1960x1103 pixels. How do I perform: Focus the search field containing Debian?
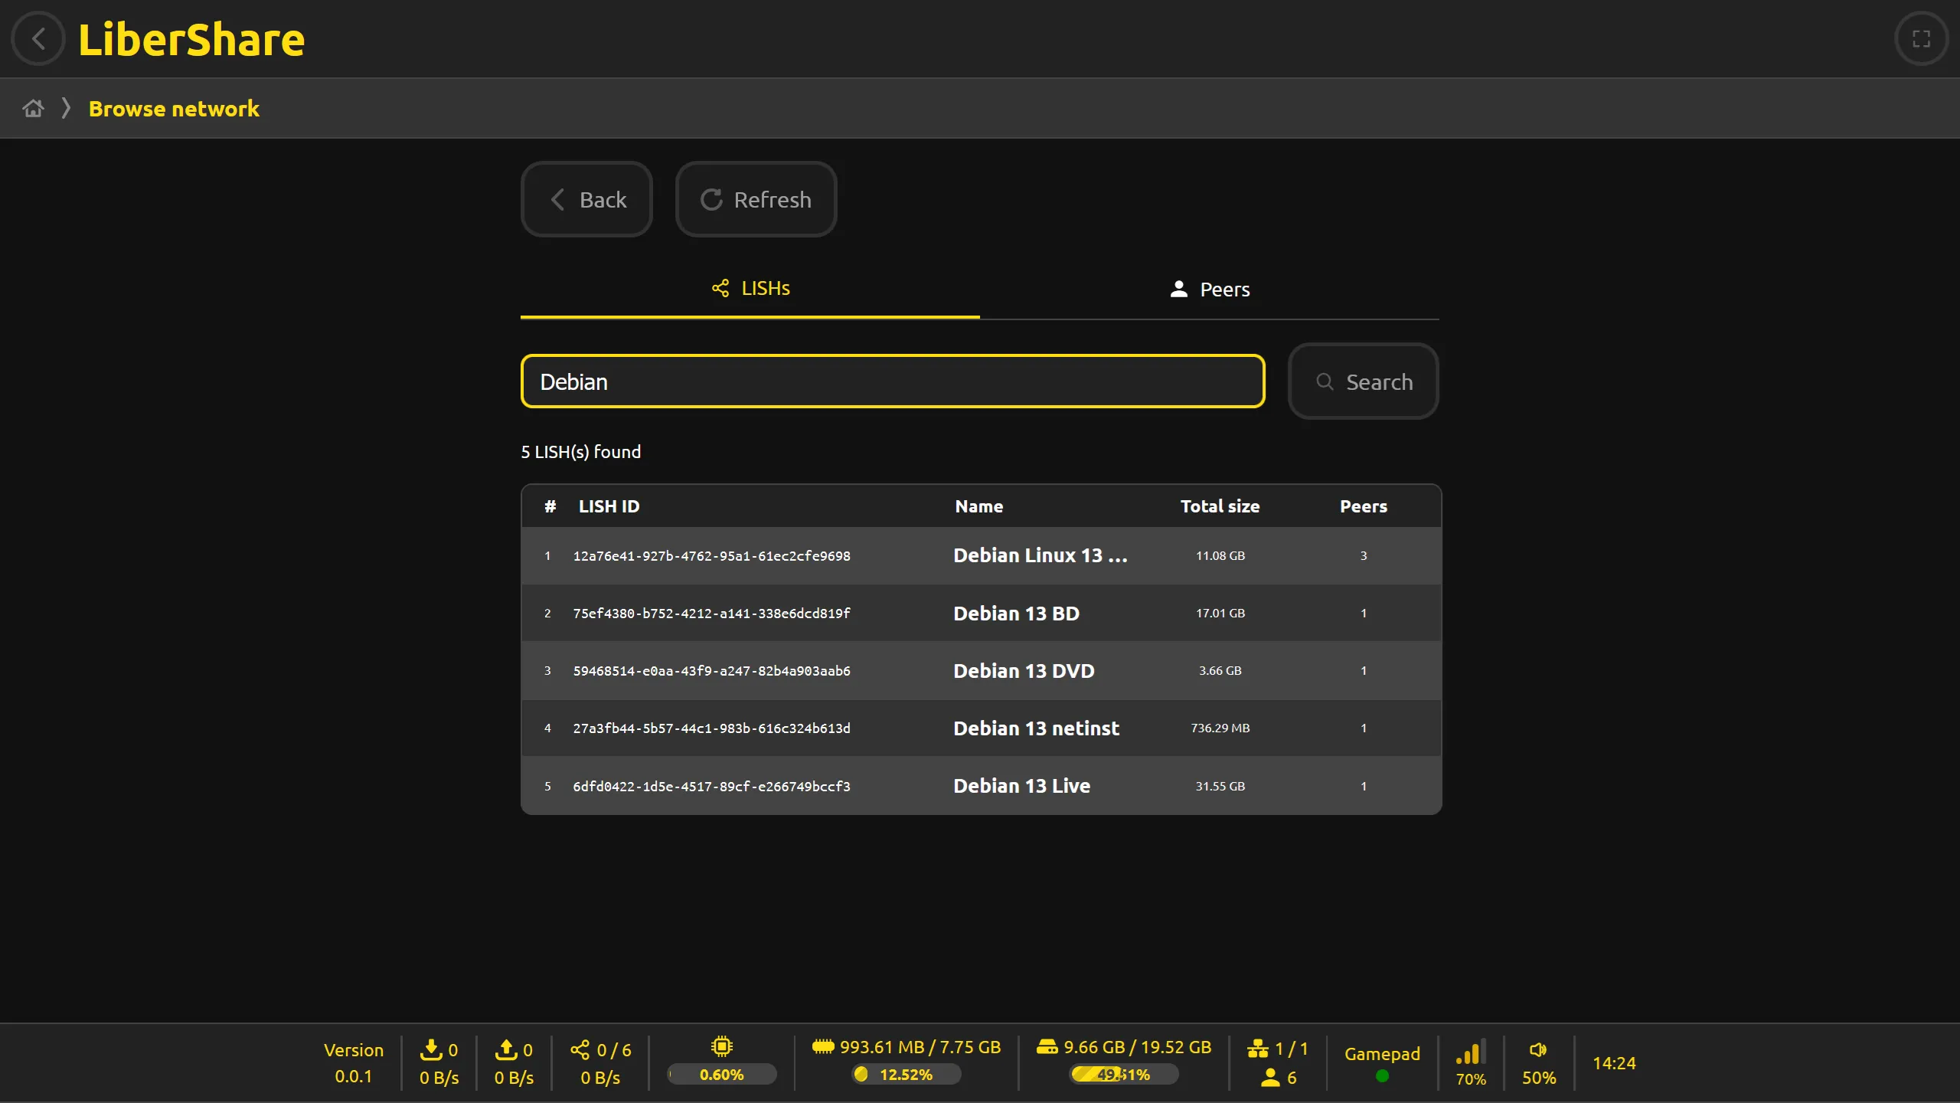click(893, 381)
